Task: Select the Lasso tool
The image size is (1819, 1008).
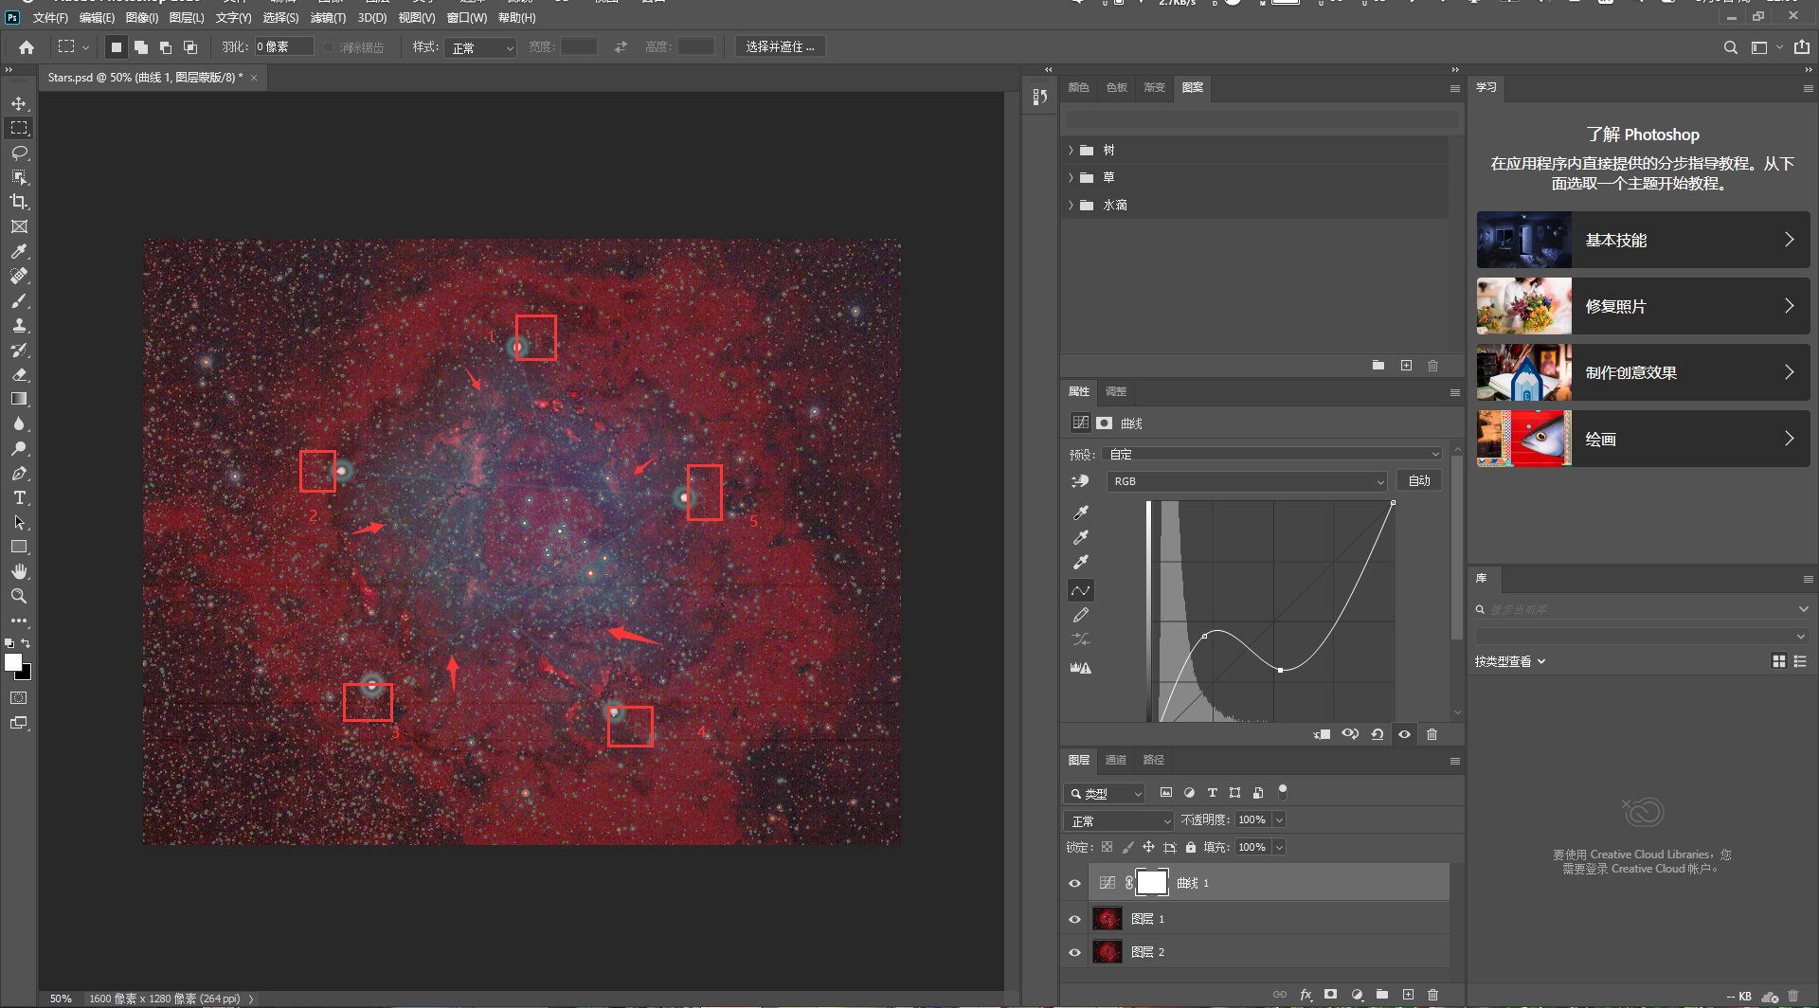Action: click(x=19, y=153)
